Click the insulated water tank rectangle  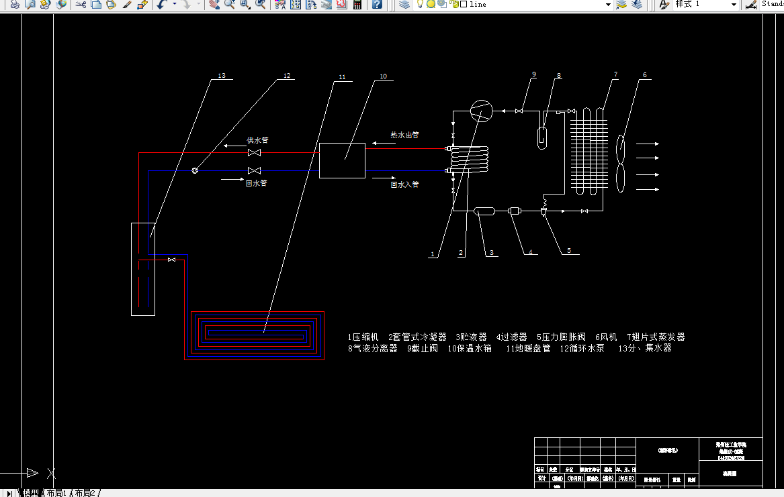coord(342,161)
